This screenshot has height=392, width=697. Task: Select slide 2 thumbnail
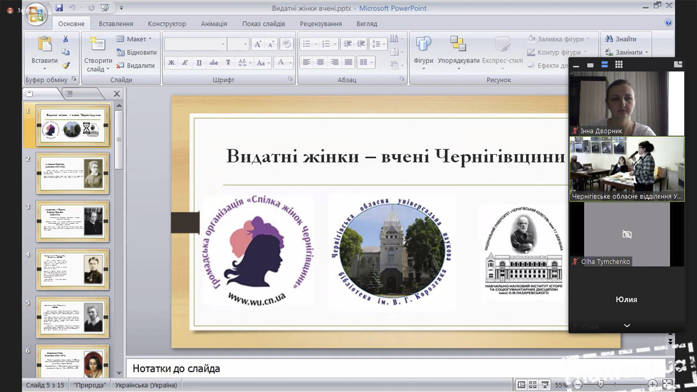point(72,174)
